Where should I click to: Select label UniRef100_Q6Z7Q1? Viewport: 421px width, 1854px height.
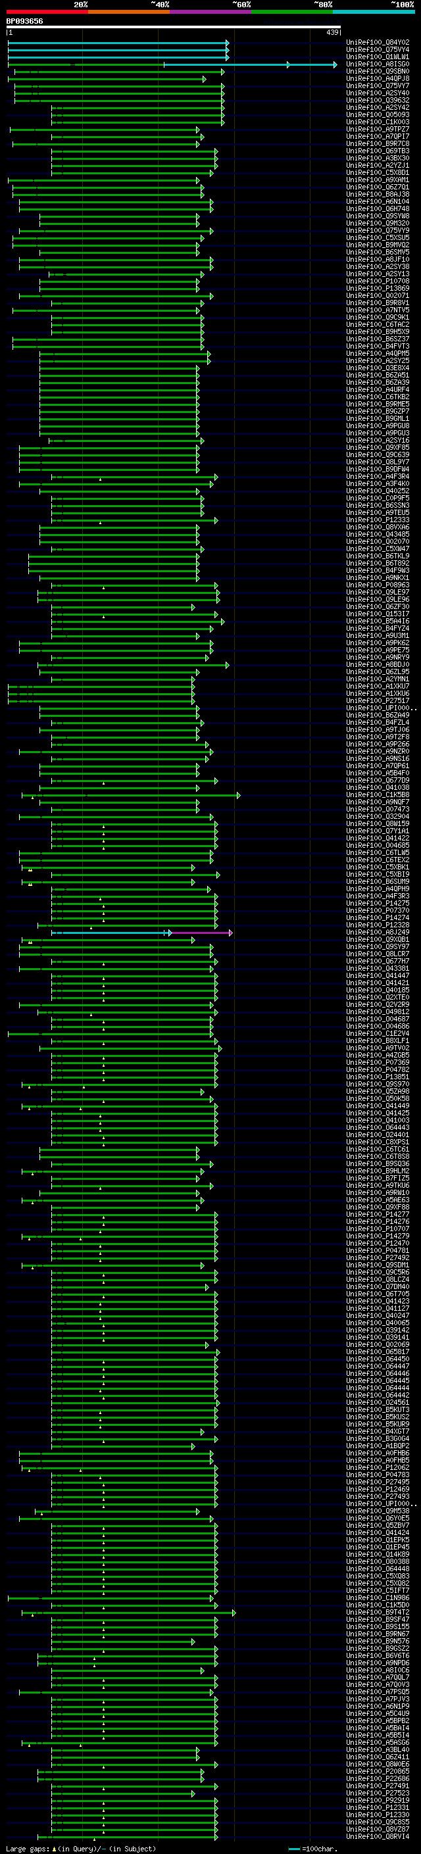(x=378, y=187)
